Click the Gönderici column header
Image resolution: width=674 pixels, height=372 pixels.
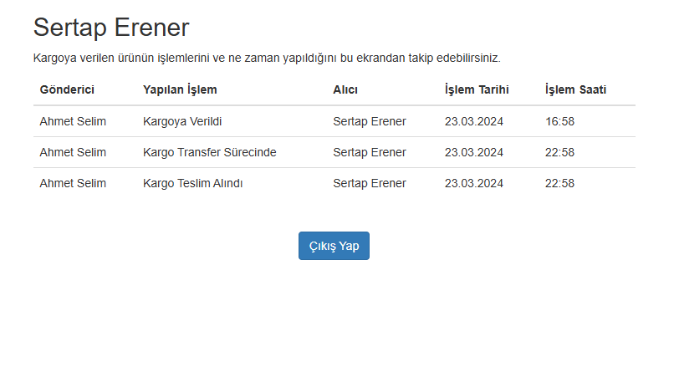pyautogui.click(x=67, y=89)
